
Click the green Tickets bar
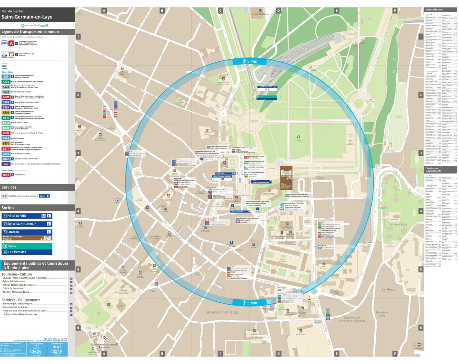click(27, 246)
